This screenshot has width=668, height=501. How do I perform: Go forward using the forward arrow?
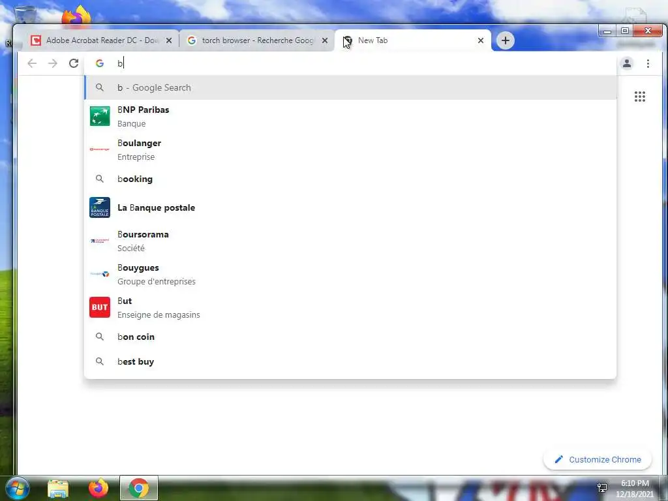52,63
